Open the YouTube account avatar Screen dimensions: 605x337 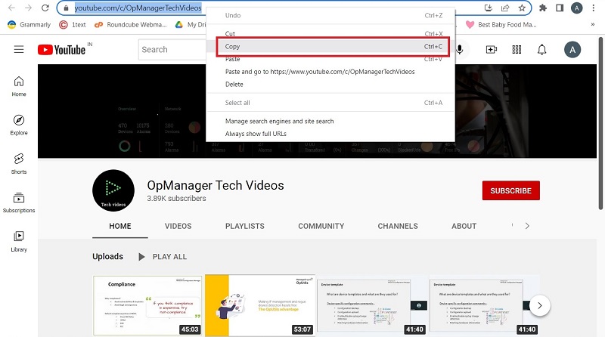[572, 50]
